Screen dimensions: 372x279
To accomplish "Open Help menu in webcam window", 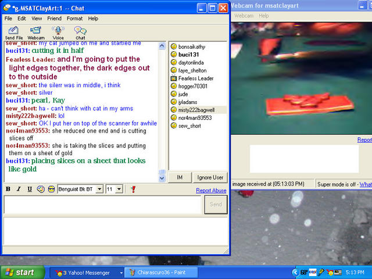I will [x=264, y=16].
